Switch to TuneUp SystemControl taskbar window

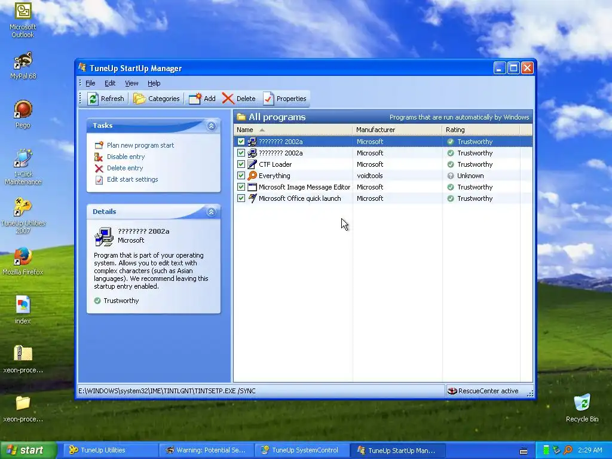click(302, 451)
